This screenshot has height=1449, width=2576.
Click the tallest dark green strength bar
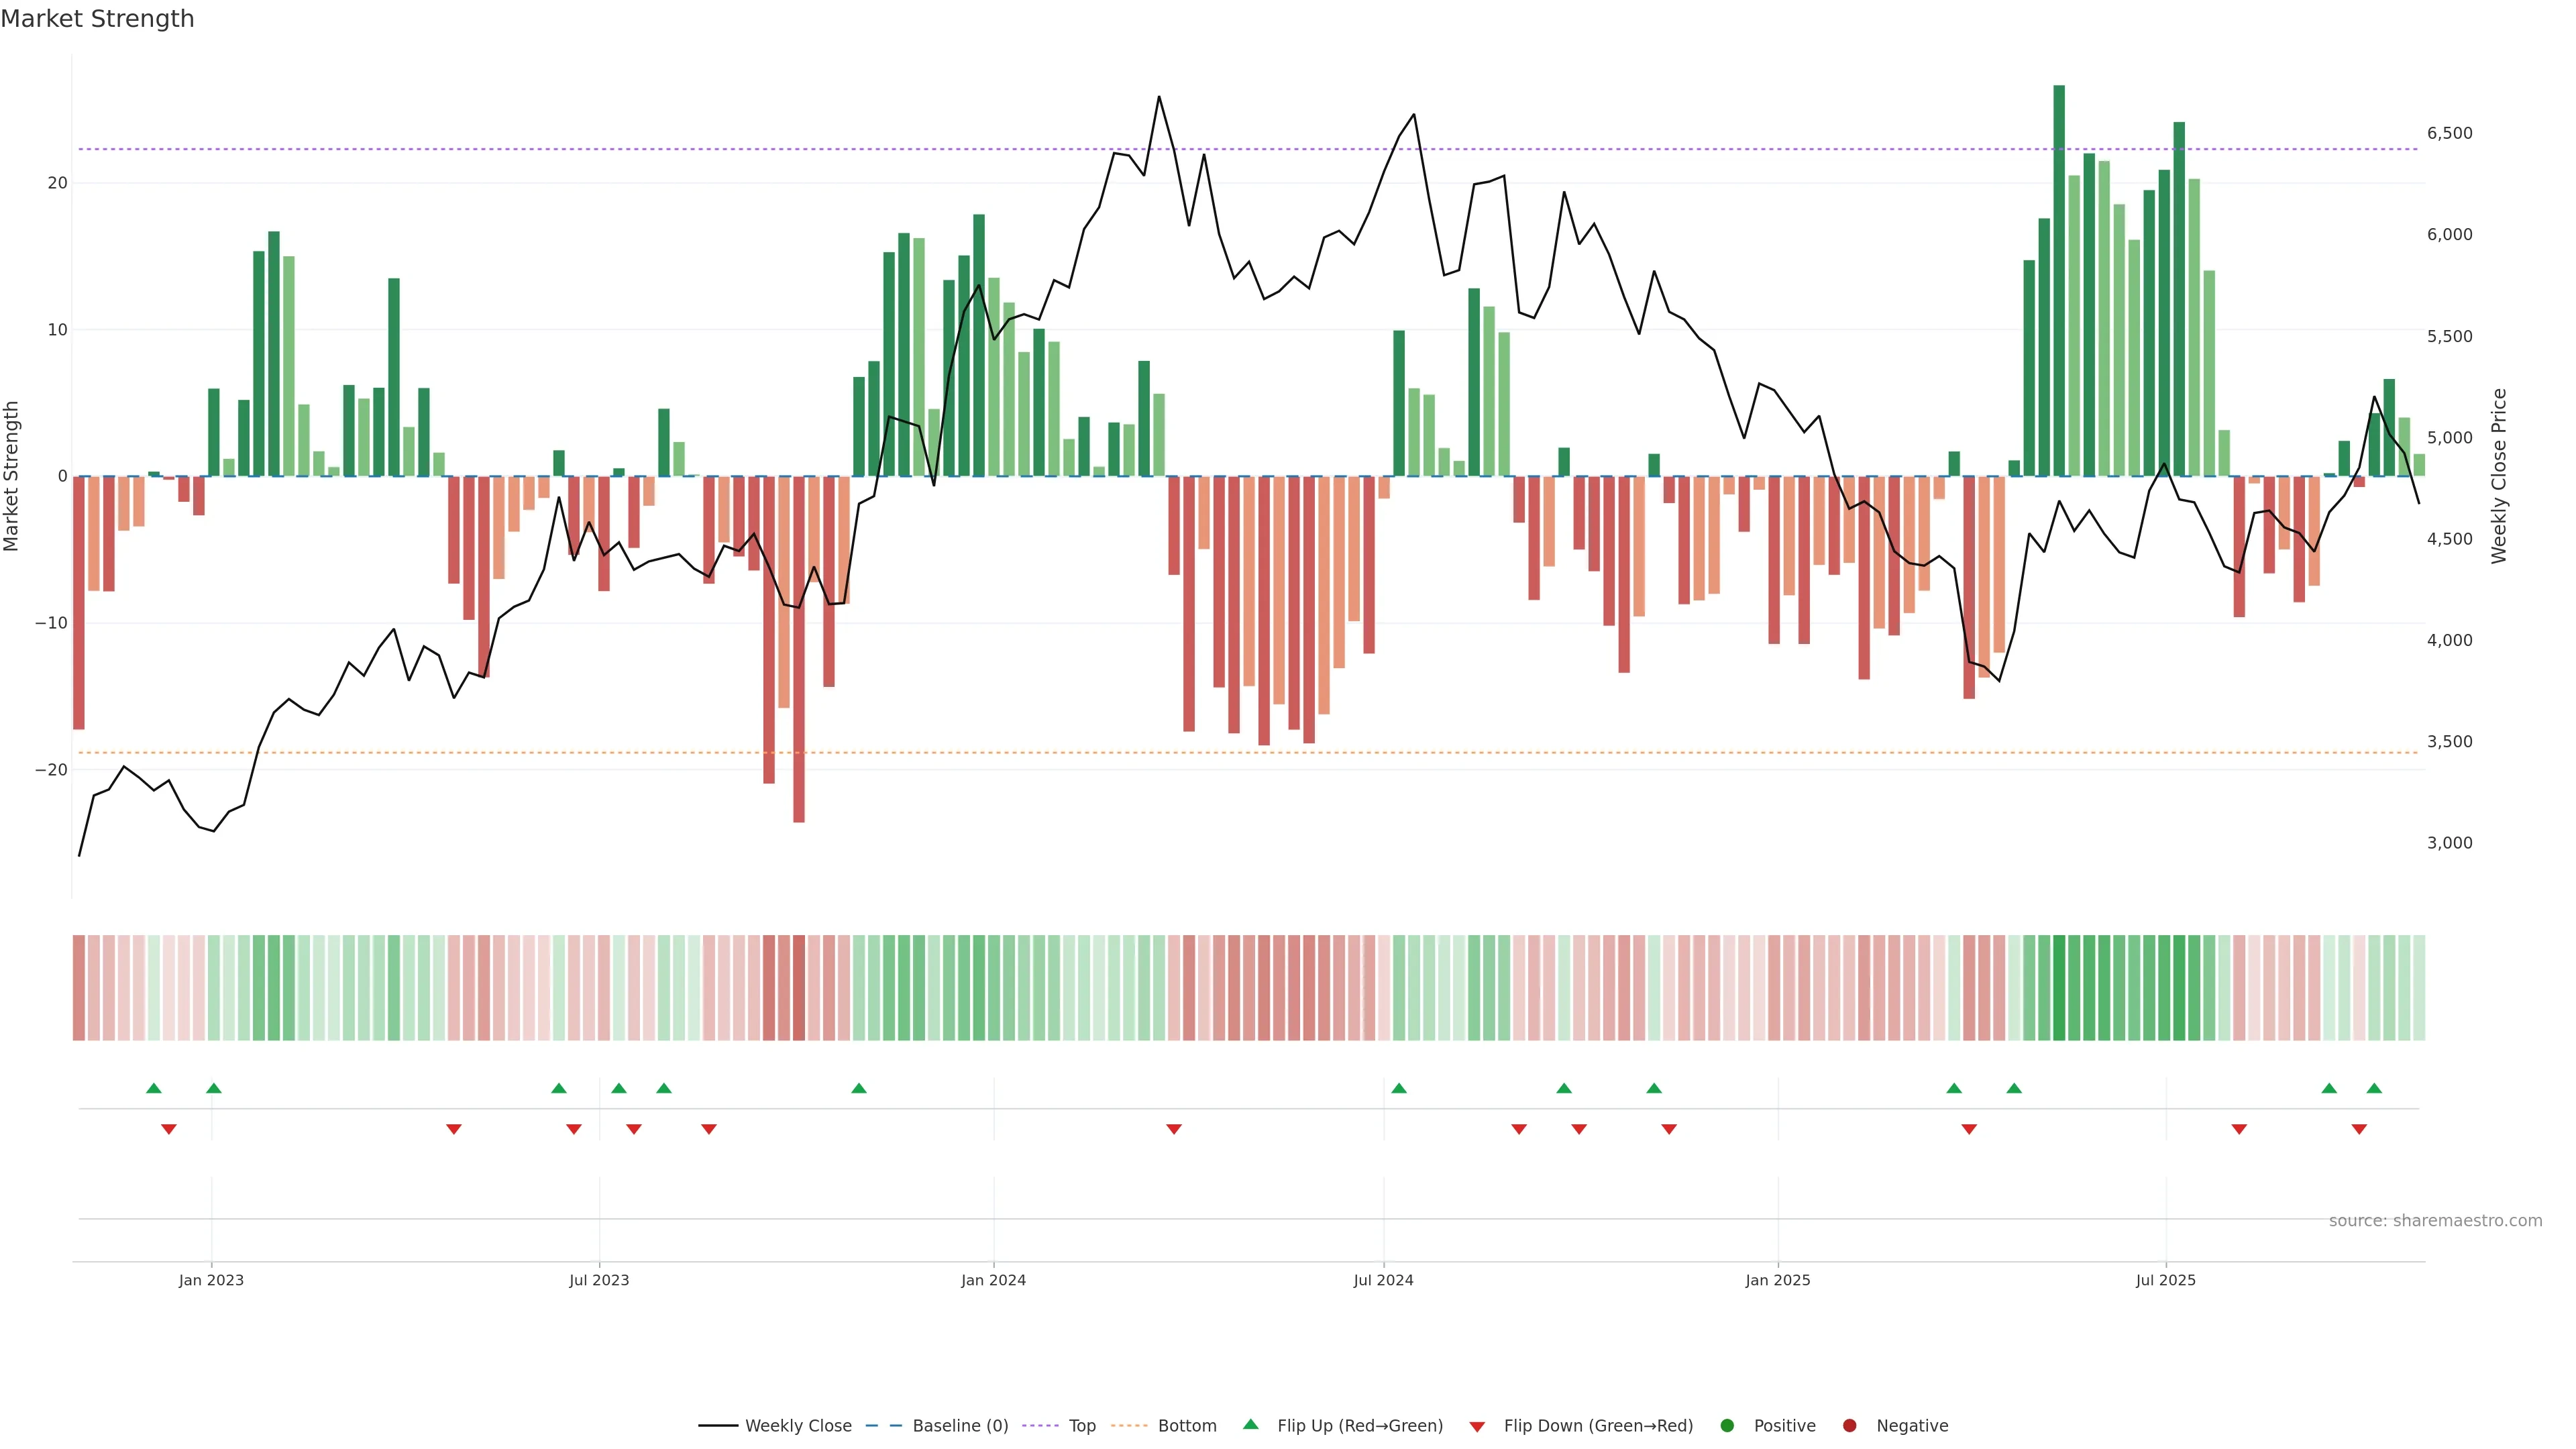coord(2059,280)
